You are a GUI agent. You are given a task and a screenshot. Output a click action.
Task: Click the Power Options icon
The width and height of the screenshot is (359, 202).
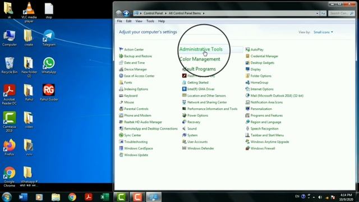[185, 116]
